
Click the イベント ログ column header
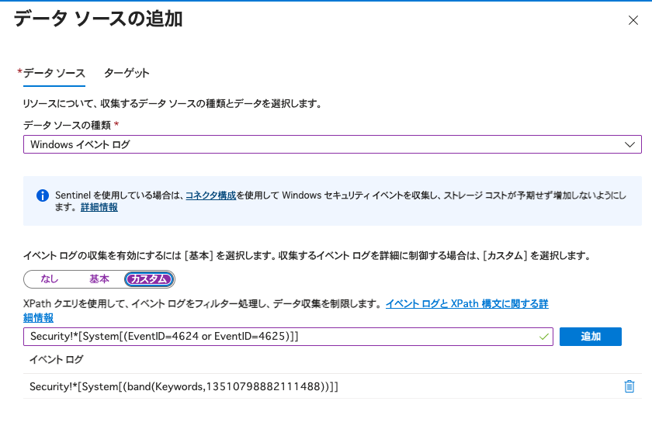[x=56, y=360]
